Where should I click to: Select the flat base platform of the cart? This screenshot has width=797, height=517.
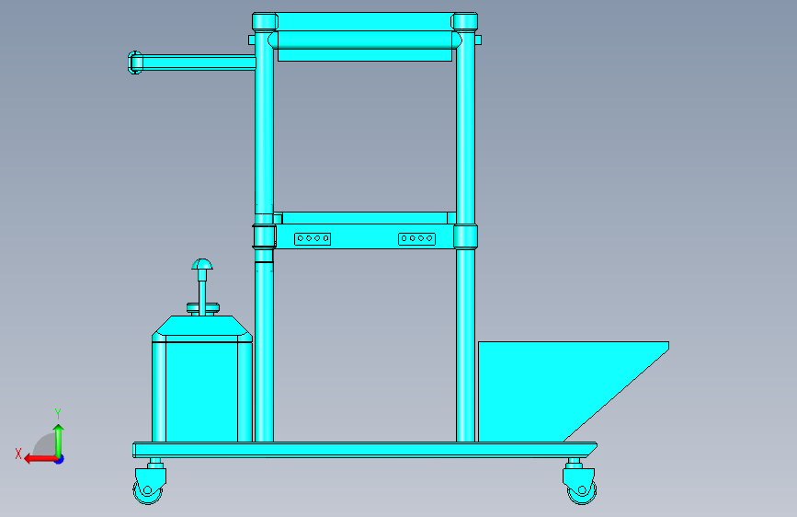[364, 450]
